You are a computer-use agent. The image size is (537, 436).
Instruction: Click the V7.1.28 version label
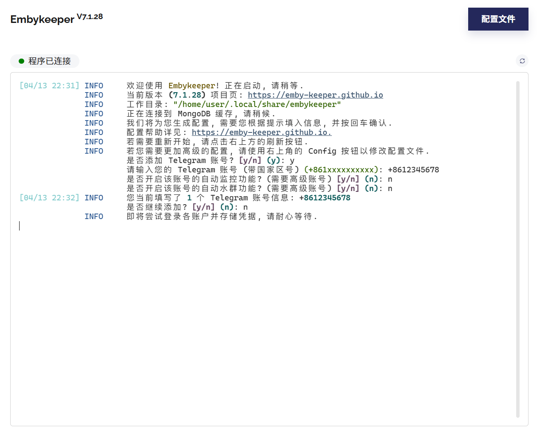coord(90,17)
